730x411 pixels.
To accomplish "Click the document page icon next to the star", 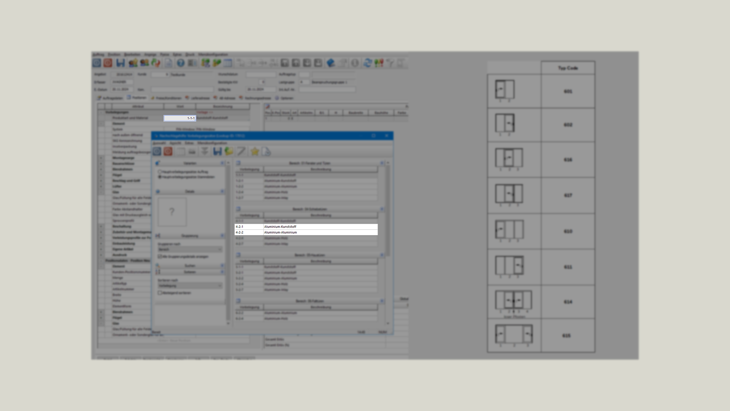I will click(x=266, y=151).
